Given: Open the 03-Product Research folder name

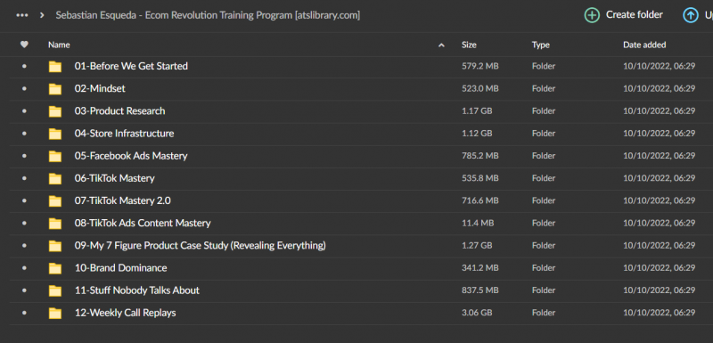Looking at the screenshot, I should [120, 110].
